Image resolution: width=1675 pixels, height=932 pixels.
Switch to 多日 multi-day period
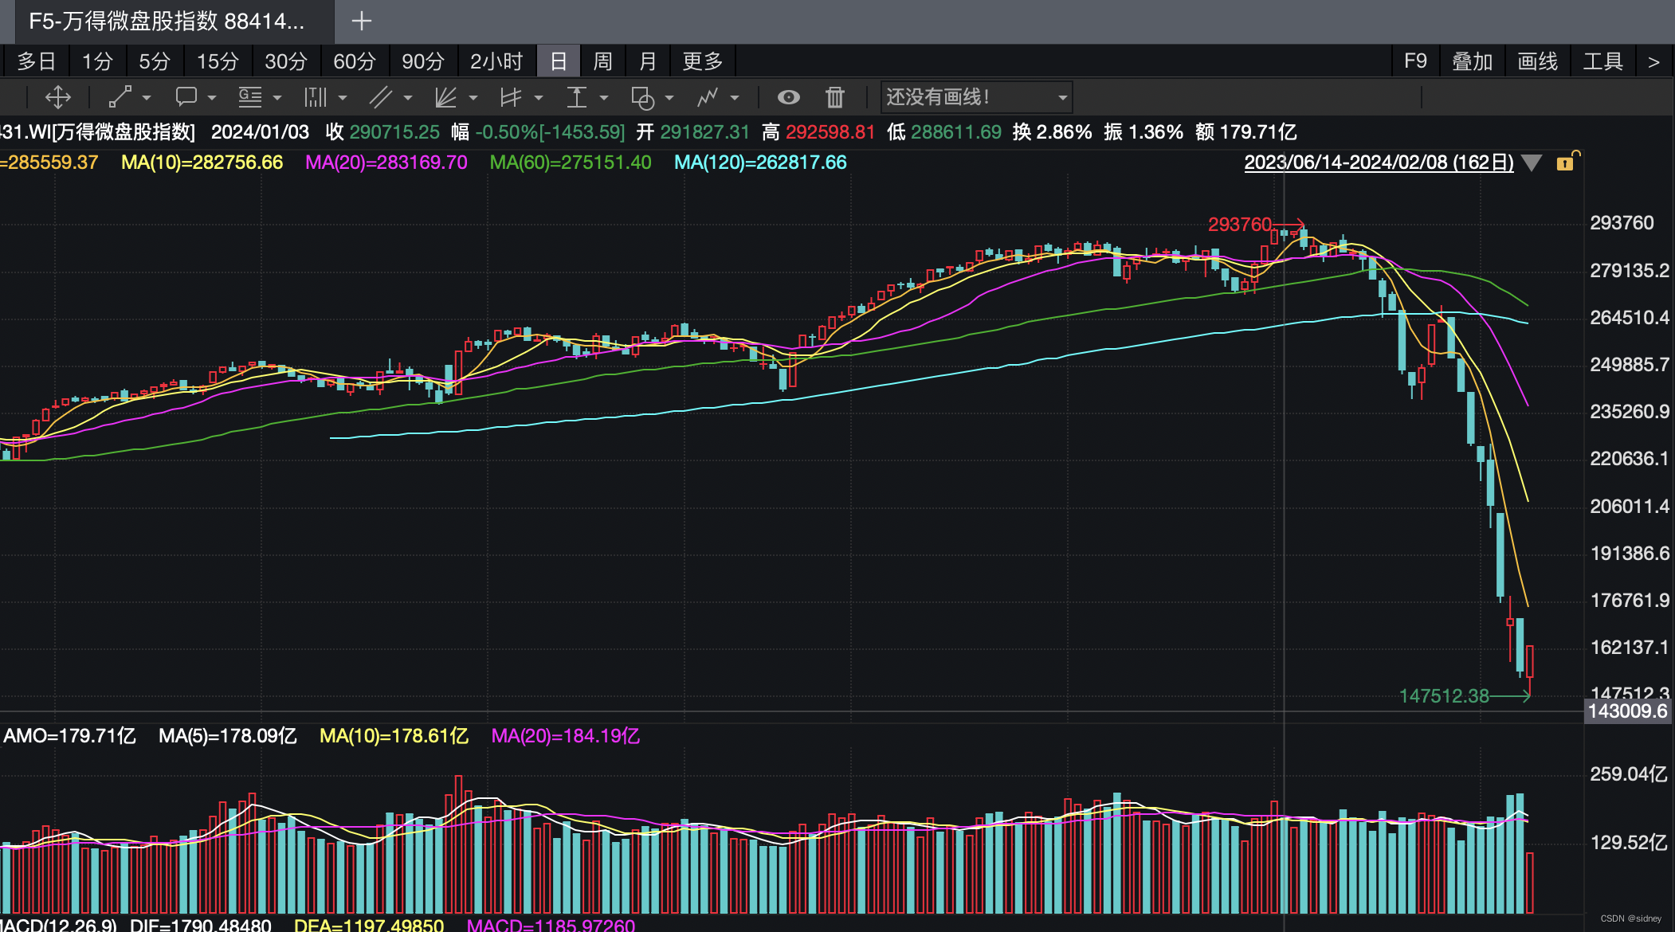37,61
